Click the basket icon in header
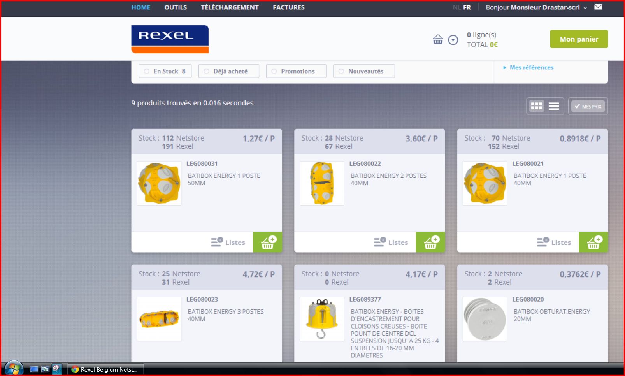Viewport: 625px width, 376px height. (438, 39)
